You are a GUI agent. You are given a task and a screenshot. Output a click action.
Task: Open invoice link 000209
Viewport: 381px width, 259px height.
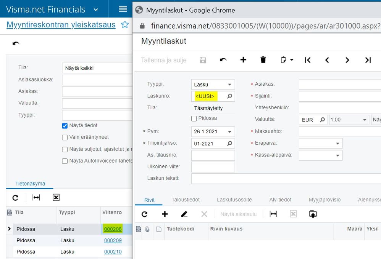click(x=113, y=241)
